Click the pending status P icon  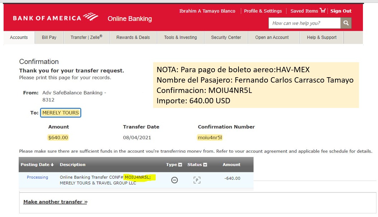(x=197, y=180)
